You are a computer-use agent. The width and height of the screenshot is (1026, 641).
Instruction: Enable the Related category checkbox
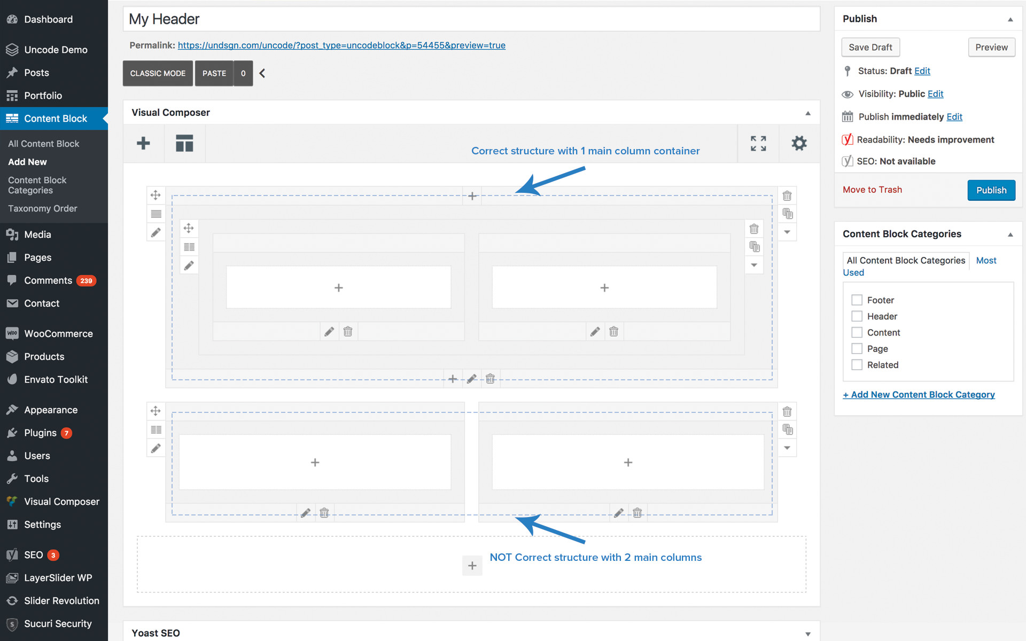point(857,365)
